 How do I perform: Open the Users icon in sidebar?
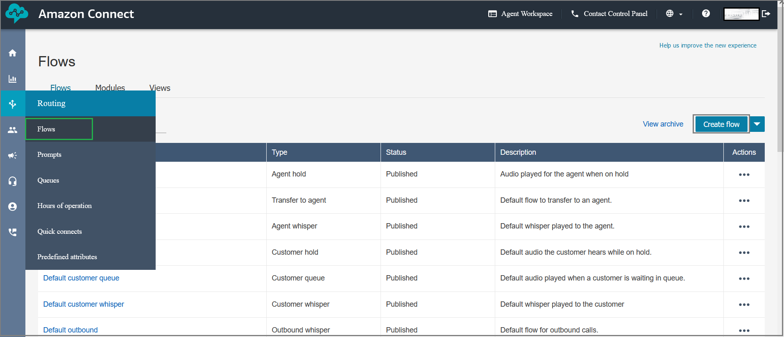[x=13, y=130]
